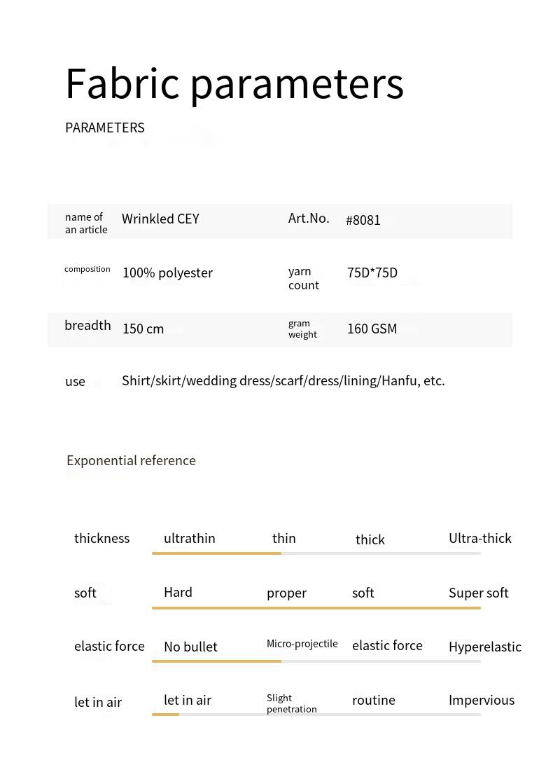Screen dimensions: 560x772
Task: Select the "ultrathin" thickness level label
Action: (189, 538)
